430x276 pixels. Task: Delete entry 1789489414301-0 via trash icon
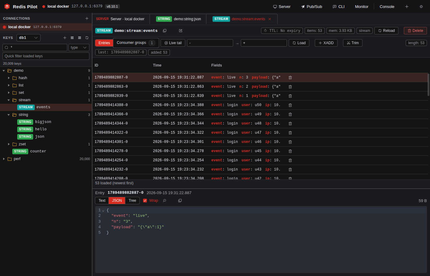[290, 142]
